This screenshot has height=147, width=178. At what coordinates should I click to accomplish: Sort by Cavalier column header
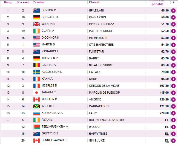click(39, 2)
